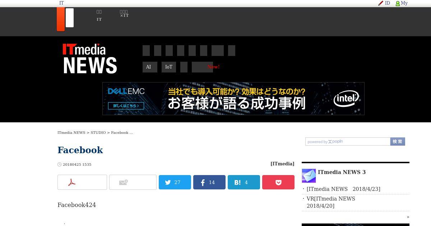Select the IoT category tab
Screen dimensions: 431x226
click(x=169, y=67)
